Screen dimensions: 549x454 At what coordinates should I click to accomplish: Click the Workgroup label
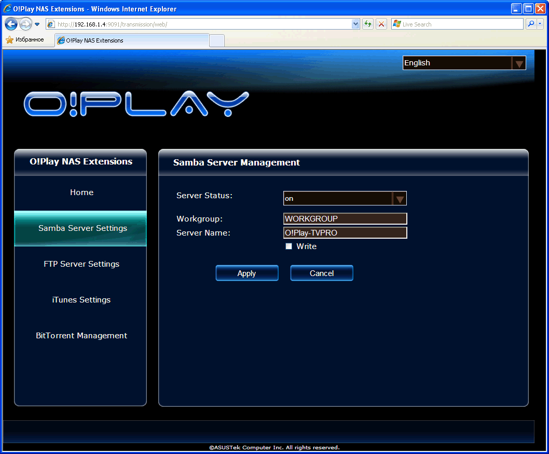(199, 219)
